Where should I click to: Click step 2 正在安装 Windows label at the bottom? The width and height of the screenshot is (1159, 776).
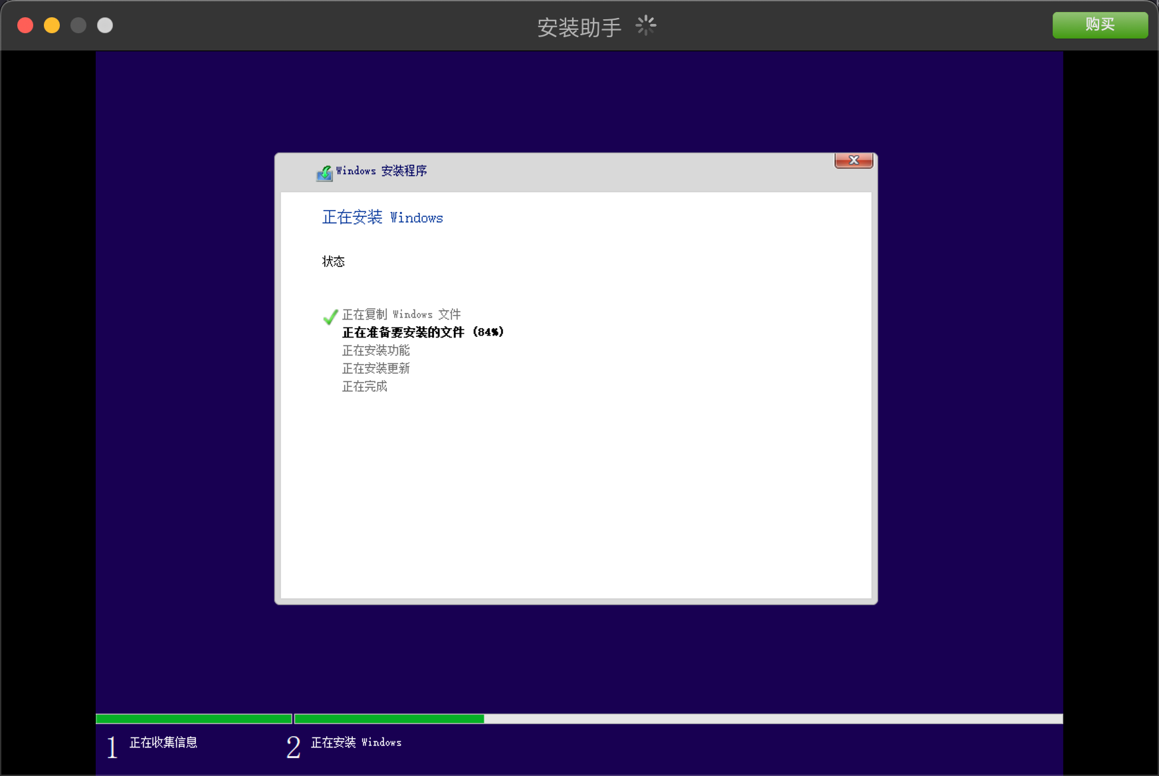click(x=356, y=742)
